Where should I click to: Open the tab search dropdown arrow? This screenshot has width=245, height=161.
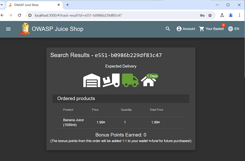2,5
